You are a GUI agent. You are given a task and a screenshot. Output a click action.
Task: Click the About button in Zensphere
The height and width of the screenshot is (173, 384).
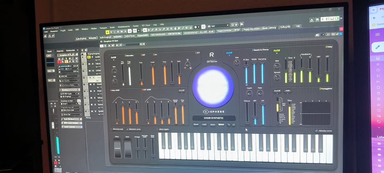point(196,124)
